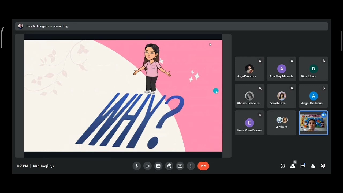The width and height of the screenshot is (343, 193).
Task: Click muted mic icon on Emie Rose Duque
Action: 260,115
